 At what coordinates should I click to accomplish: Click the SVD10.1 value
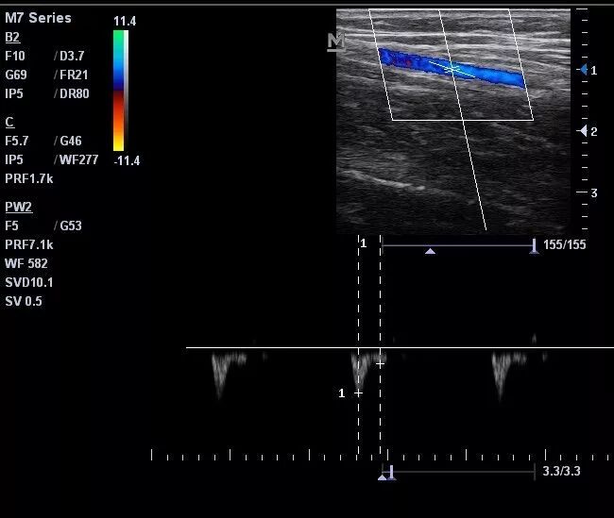tap(29, 282)
